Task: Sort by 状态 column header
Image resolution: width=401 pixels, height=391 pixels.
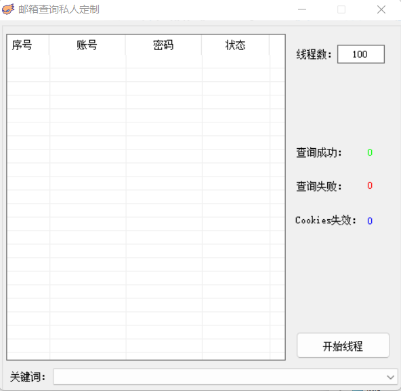Action: [x=236, y=45]
